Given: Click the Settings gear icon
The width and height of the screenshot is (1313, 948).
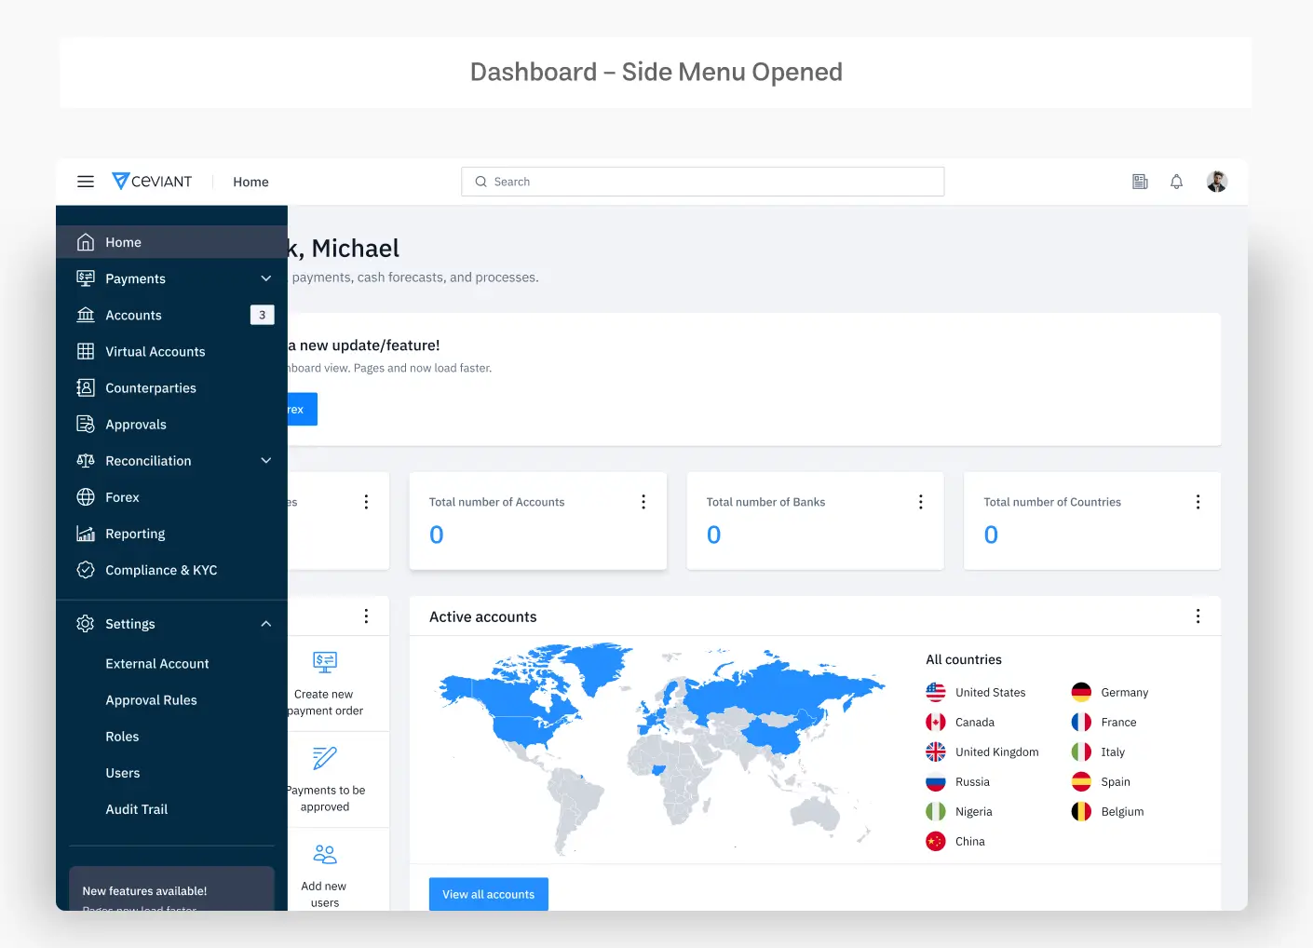Looking at the screenshot, I should pyautogui.click(x=86, y=624).
